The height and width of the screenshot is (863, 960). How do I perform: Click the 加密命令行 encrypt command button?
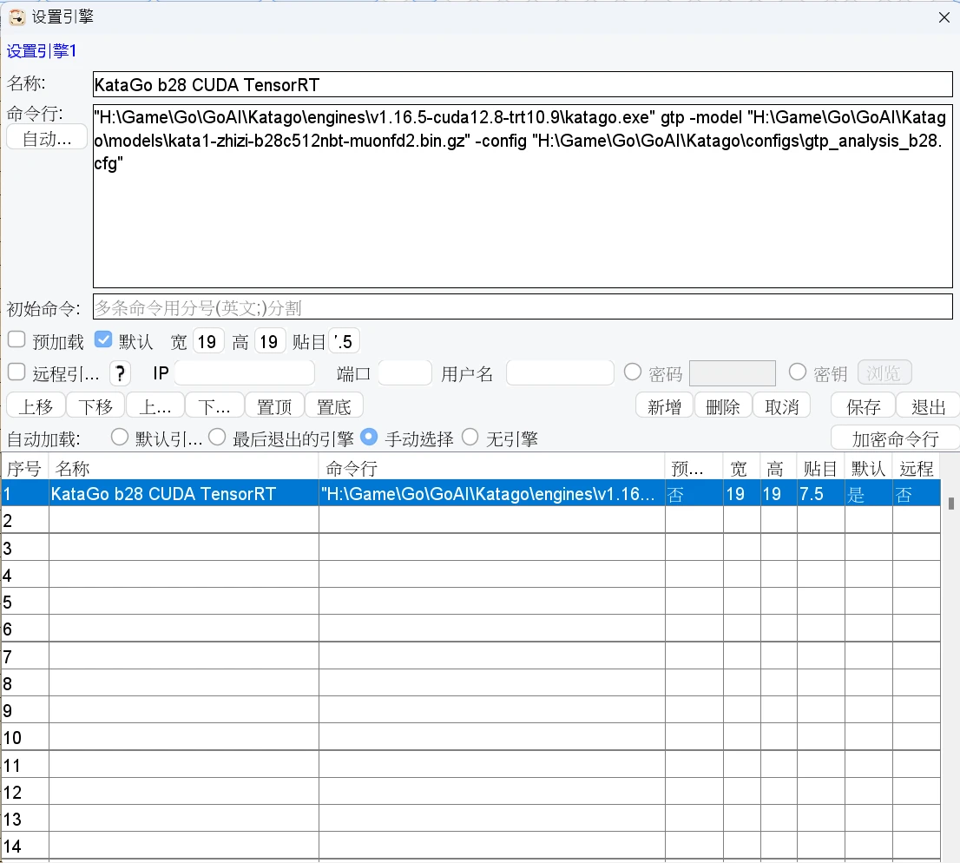(x=895, y=438)
